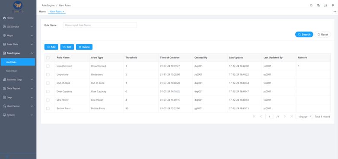The width and height of the screenshot is (338, 159).
Task: Check the Out of Zone row checkbox
Action: (48, 83)
